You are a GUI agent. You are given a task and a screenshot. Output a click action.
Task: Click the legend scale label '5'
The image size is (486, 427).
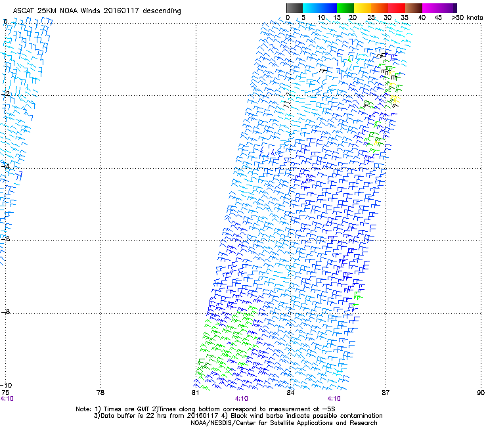click(303, 18)
